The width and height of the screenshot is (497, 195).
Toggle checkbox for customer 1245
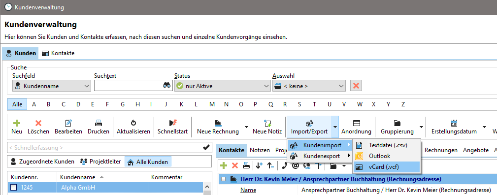point(14,188)
